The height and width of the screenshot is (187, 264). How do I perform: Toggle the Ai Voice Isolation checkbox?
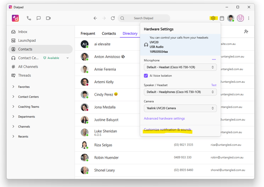click(146, 76)
